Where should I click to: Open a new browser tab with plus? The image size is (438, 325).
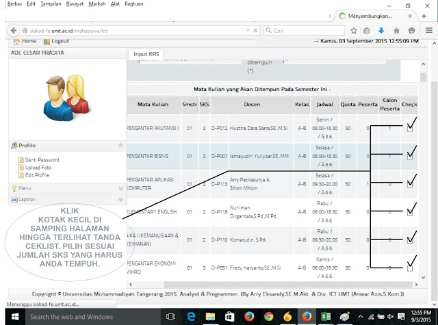click(424, 16)
